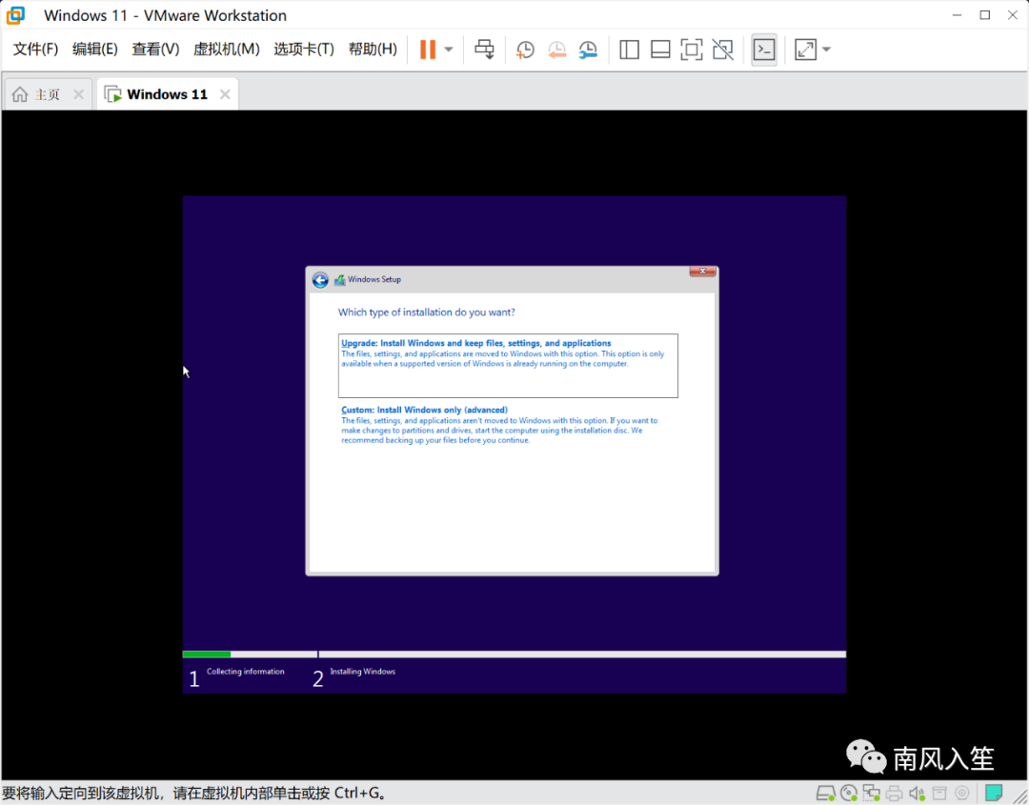Open the snapshot manager
The height and width of the screenshot is (805, 1029).
pyautogui.click(x=588, y=50)
